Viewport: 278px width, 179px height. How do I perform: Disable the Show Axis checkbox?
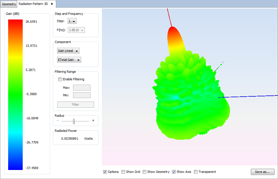pyautogui.click(x=174, y=172)
